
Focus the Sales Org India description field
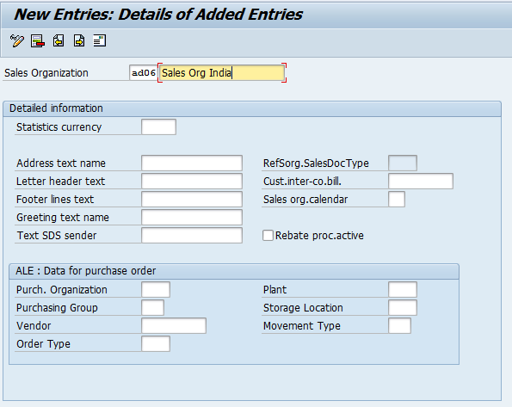(222, 72)
